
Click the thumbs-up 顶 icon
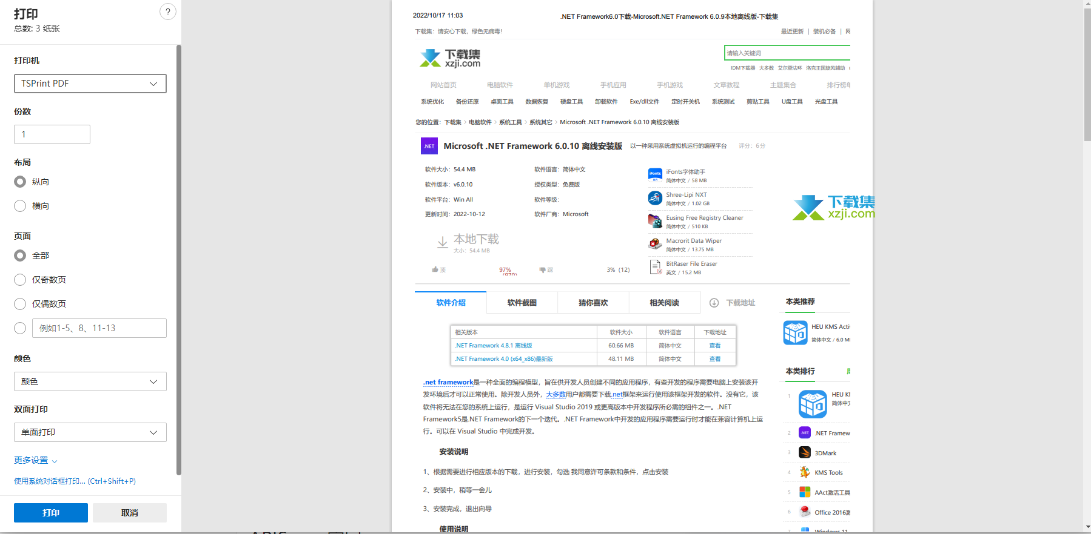point(435,269)
